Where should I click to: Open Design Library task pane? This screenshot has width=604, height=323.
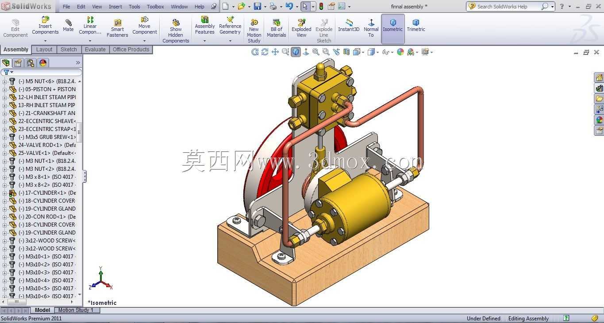click(x=599, y=88)
